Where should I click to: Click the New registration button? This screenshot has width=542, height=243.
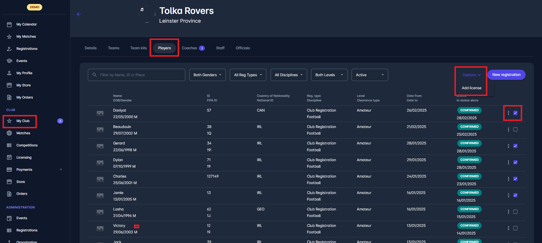click(506, 75)
